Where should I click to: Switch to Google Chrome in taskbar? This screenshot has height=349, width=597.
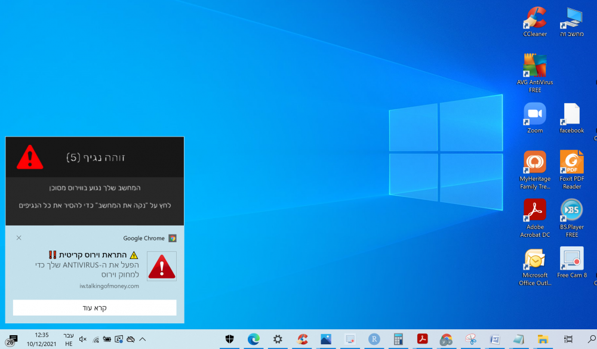446,339
